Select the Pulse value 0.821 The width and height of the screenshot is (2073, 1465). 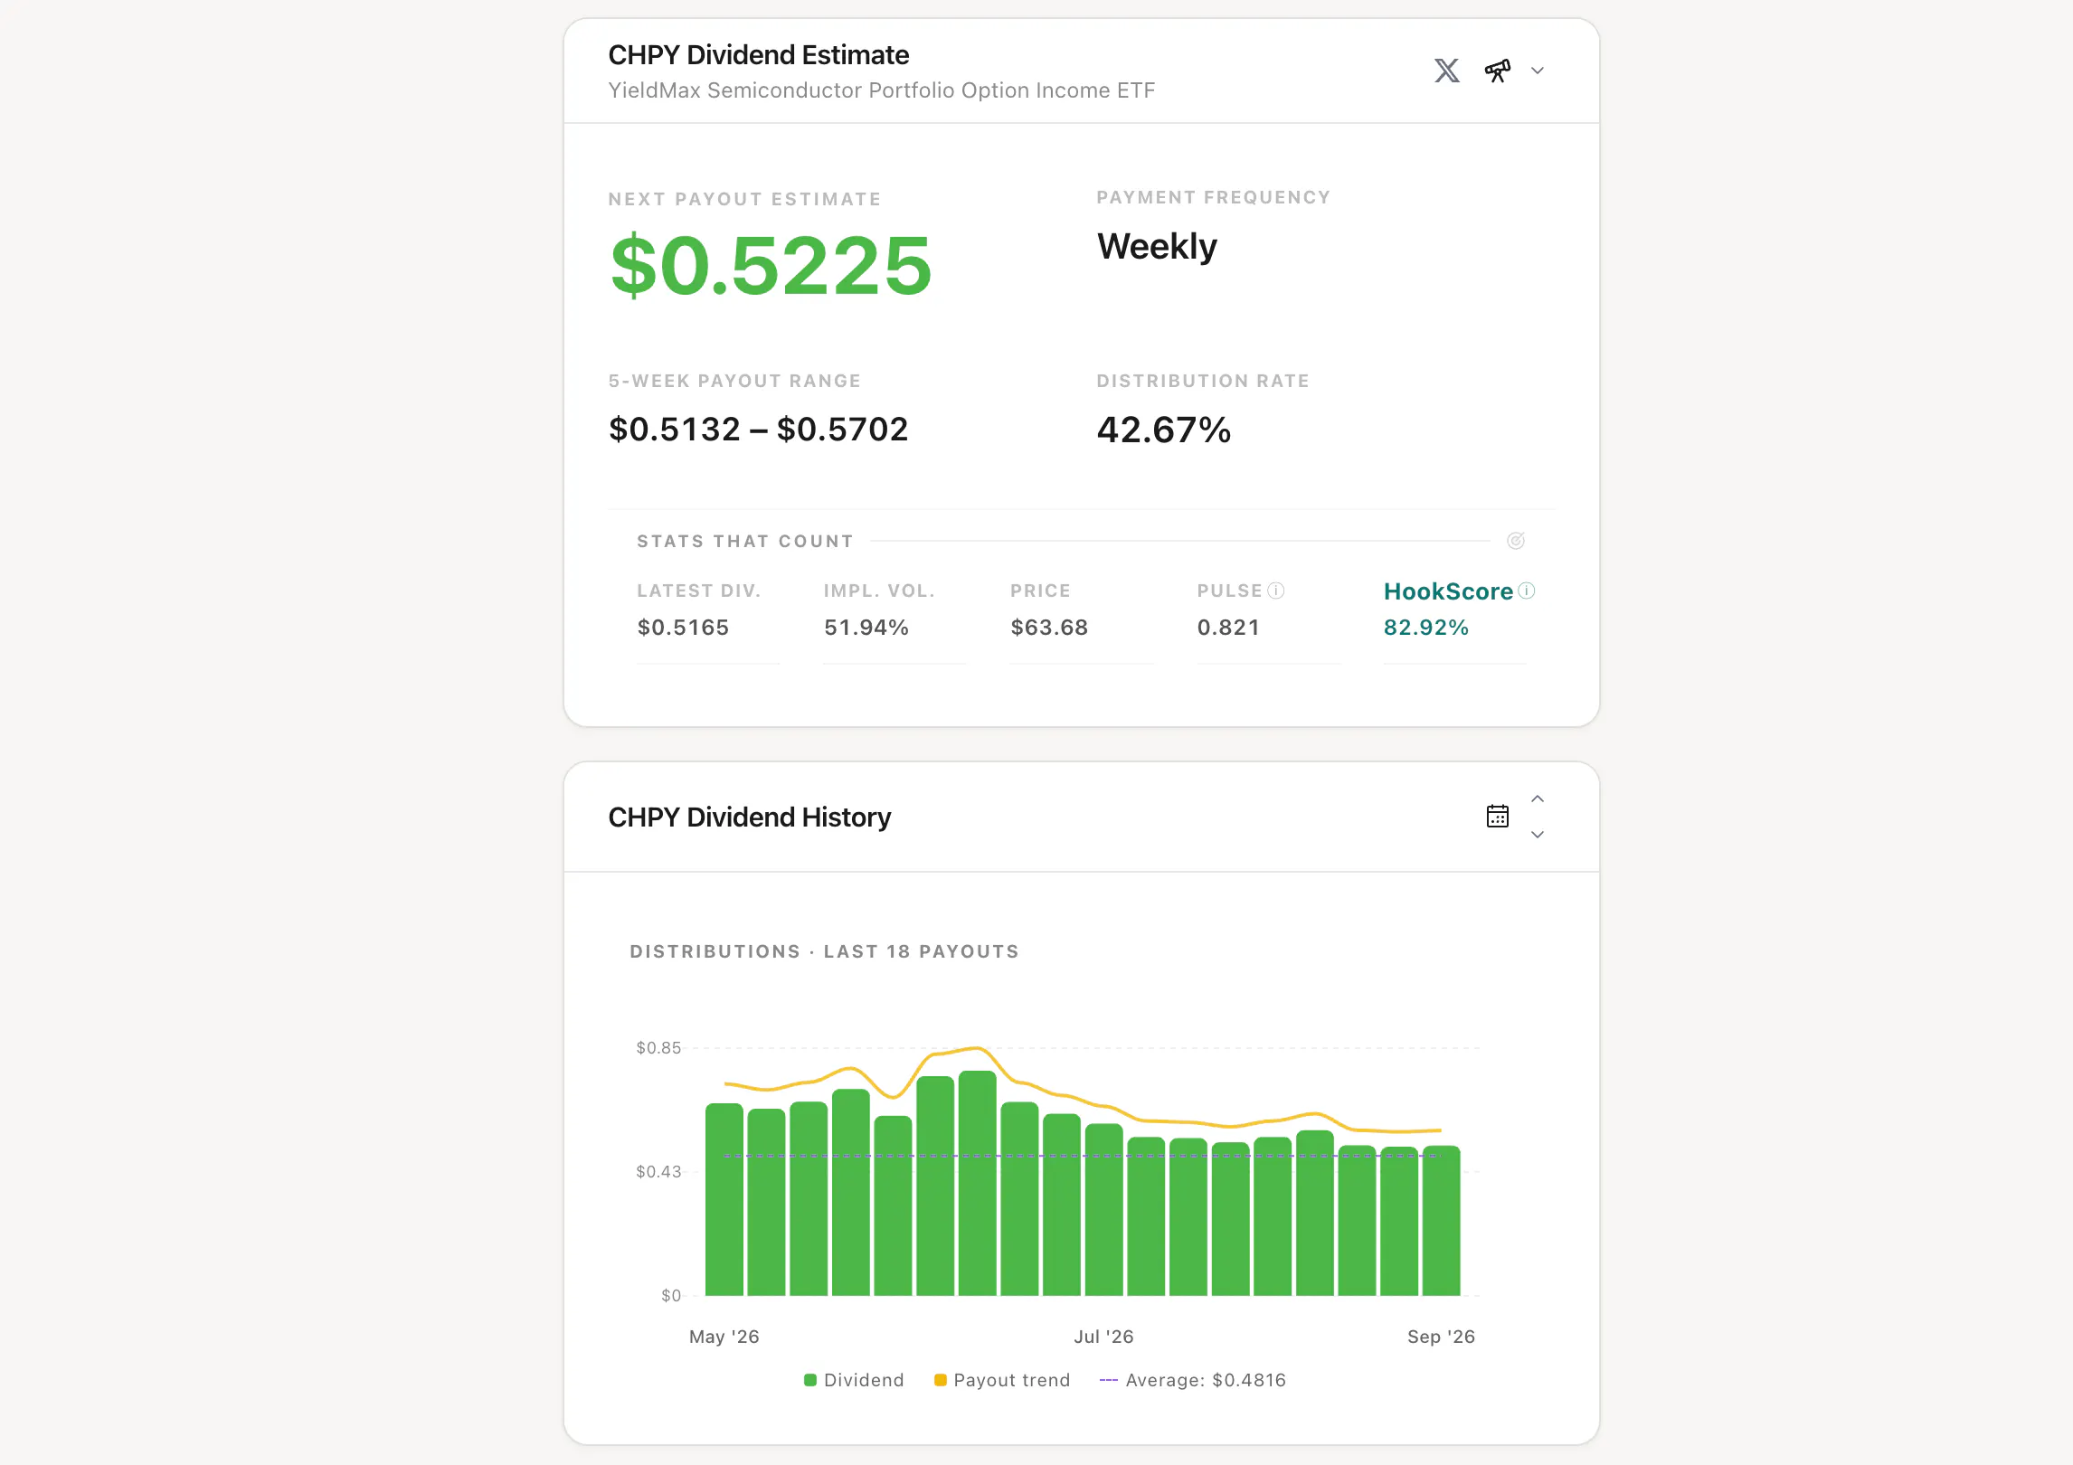point(1228,627)
